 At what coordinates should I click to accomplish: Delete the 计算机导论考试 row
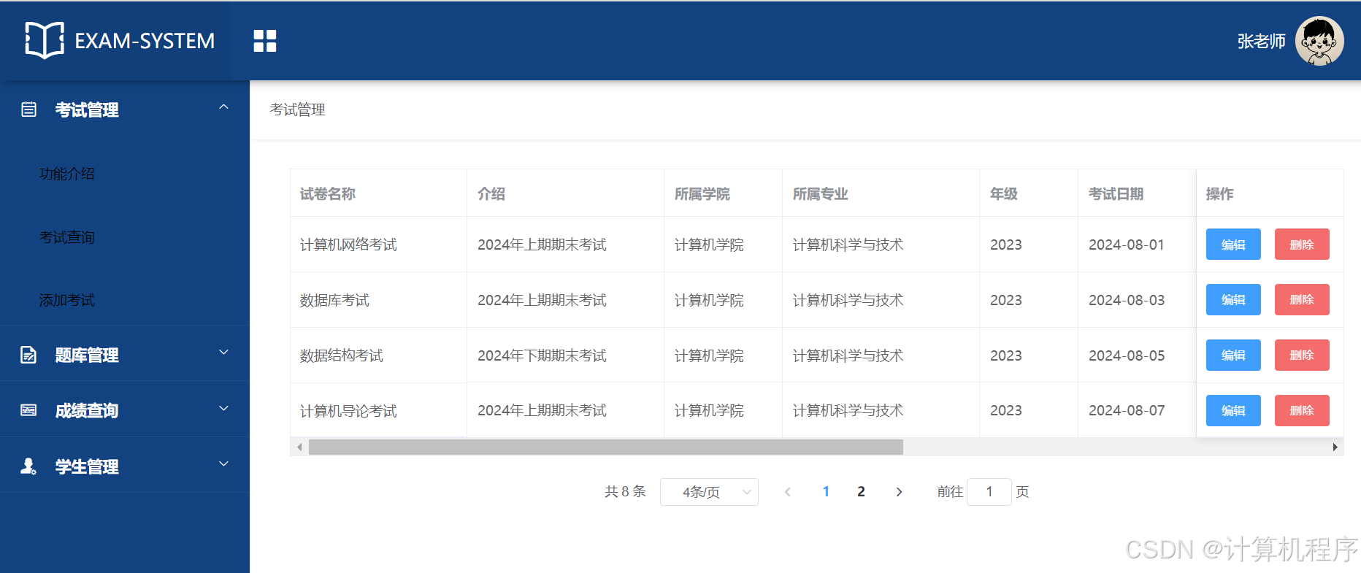[x=1302, y=411]
